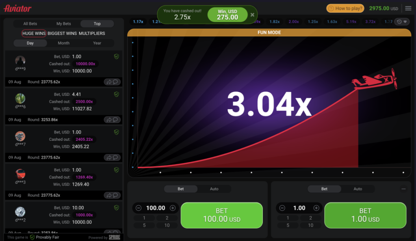The width and height of the screenshot is (416, 241).
Task: Click the 1.00 bet amount field
Action: [x=299, y=208]
